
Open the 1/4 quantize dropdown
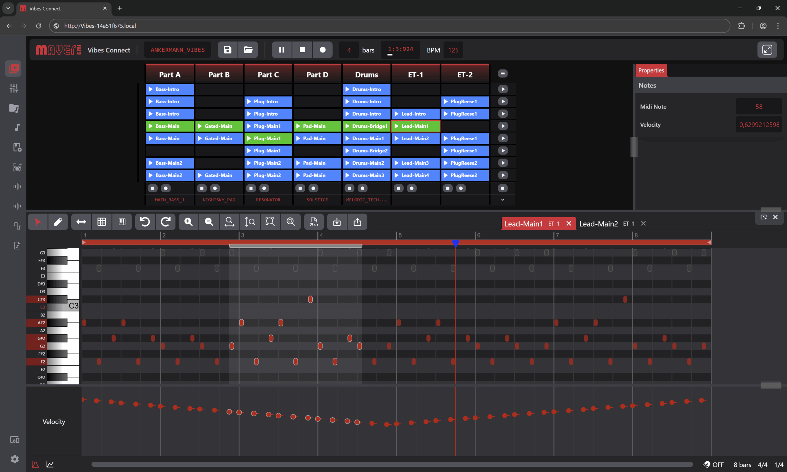(779, 465)
